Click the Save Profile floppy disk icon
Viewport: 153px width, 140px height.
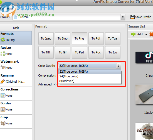click(x=133, y=17)
